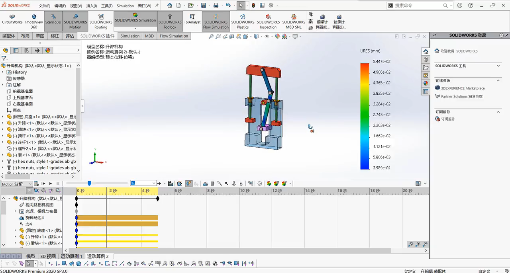The width and height of the screenshot is (510, 273).
Task: Select 原点 in the feature tree
Action: click(x=17, y=110)
